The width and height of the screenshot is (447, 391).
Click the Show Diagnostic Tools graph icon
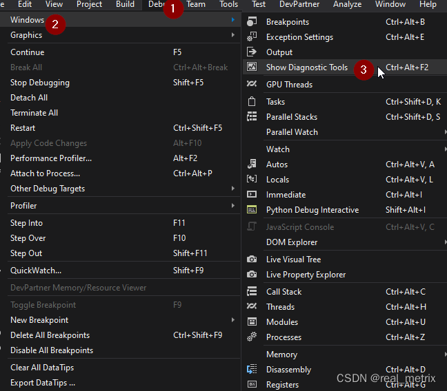point(252,67)
